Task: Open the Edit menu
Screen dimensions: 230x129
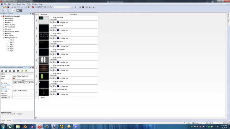Action: click(x=9, y=4)
